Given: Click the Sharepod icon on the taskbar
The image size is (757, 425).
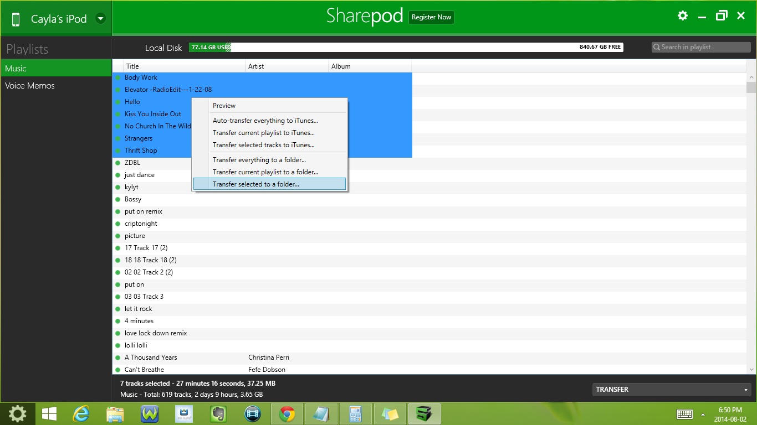Looking at the screenshot, I should click(424, 414).
